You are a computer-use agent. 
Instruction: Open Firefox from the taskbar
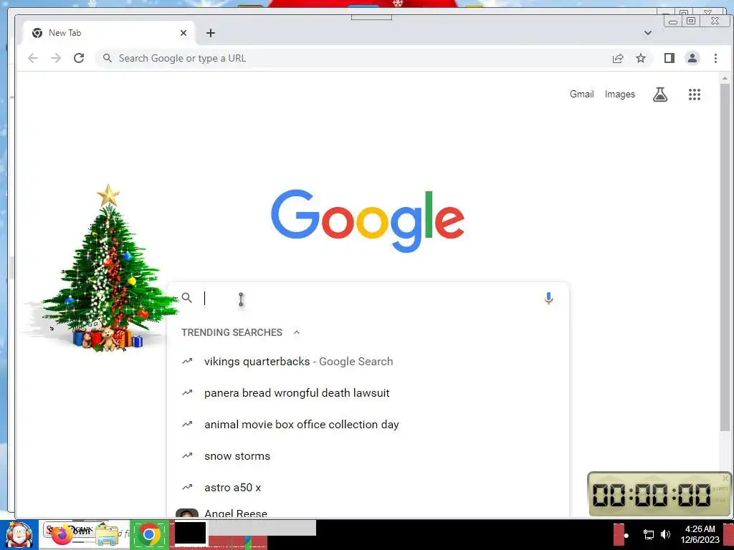pyautogui.click(x=62, y=535)
